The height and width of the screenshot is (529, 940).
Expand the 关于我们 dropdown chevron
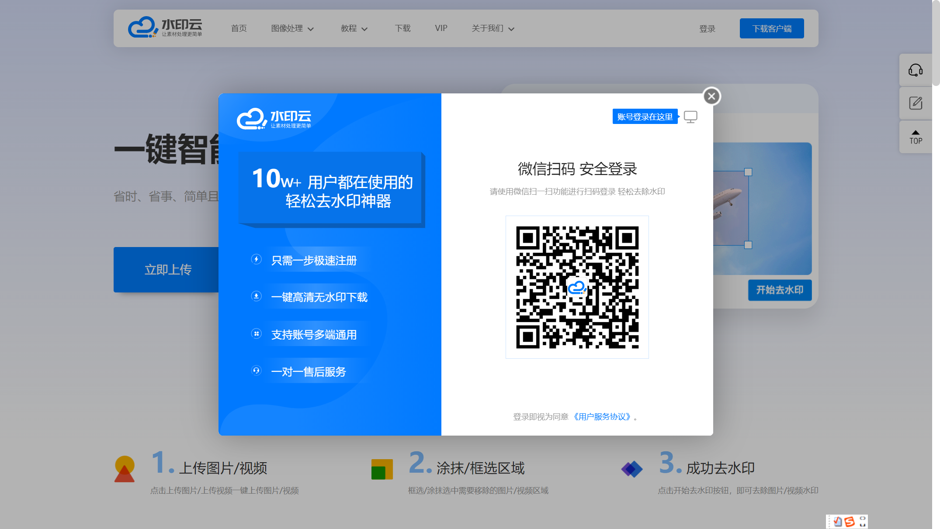point(511,29)
